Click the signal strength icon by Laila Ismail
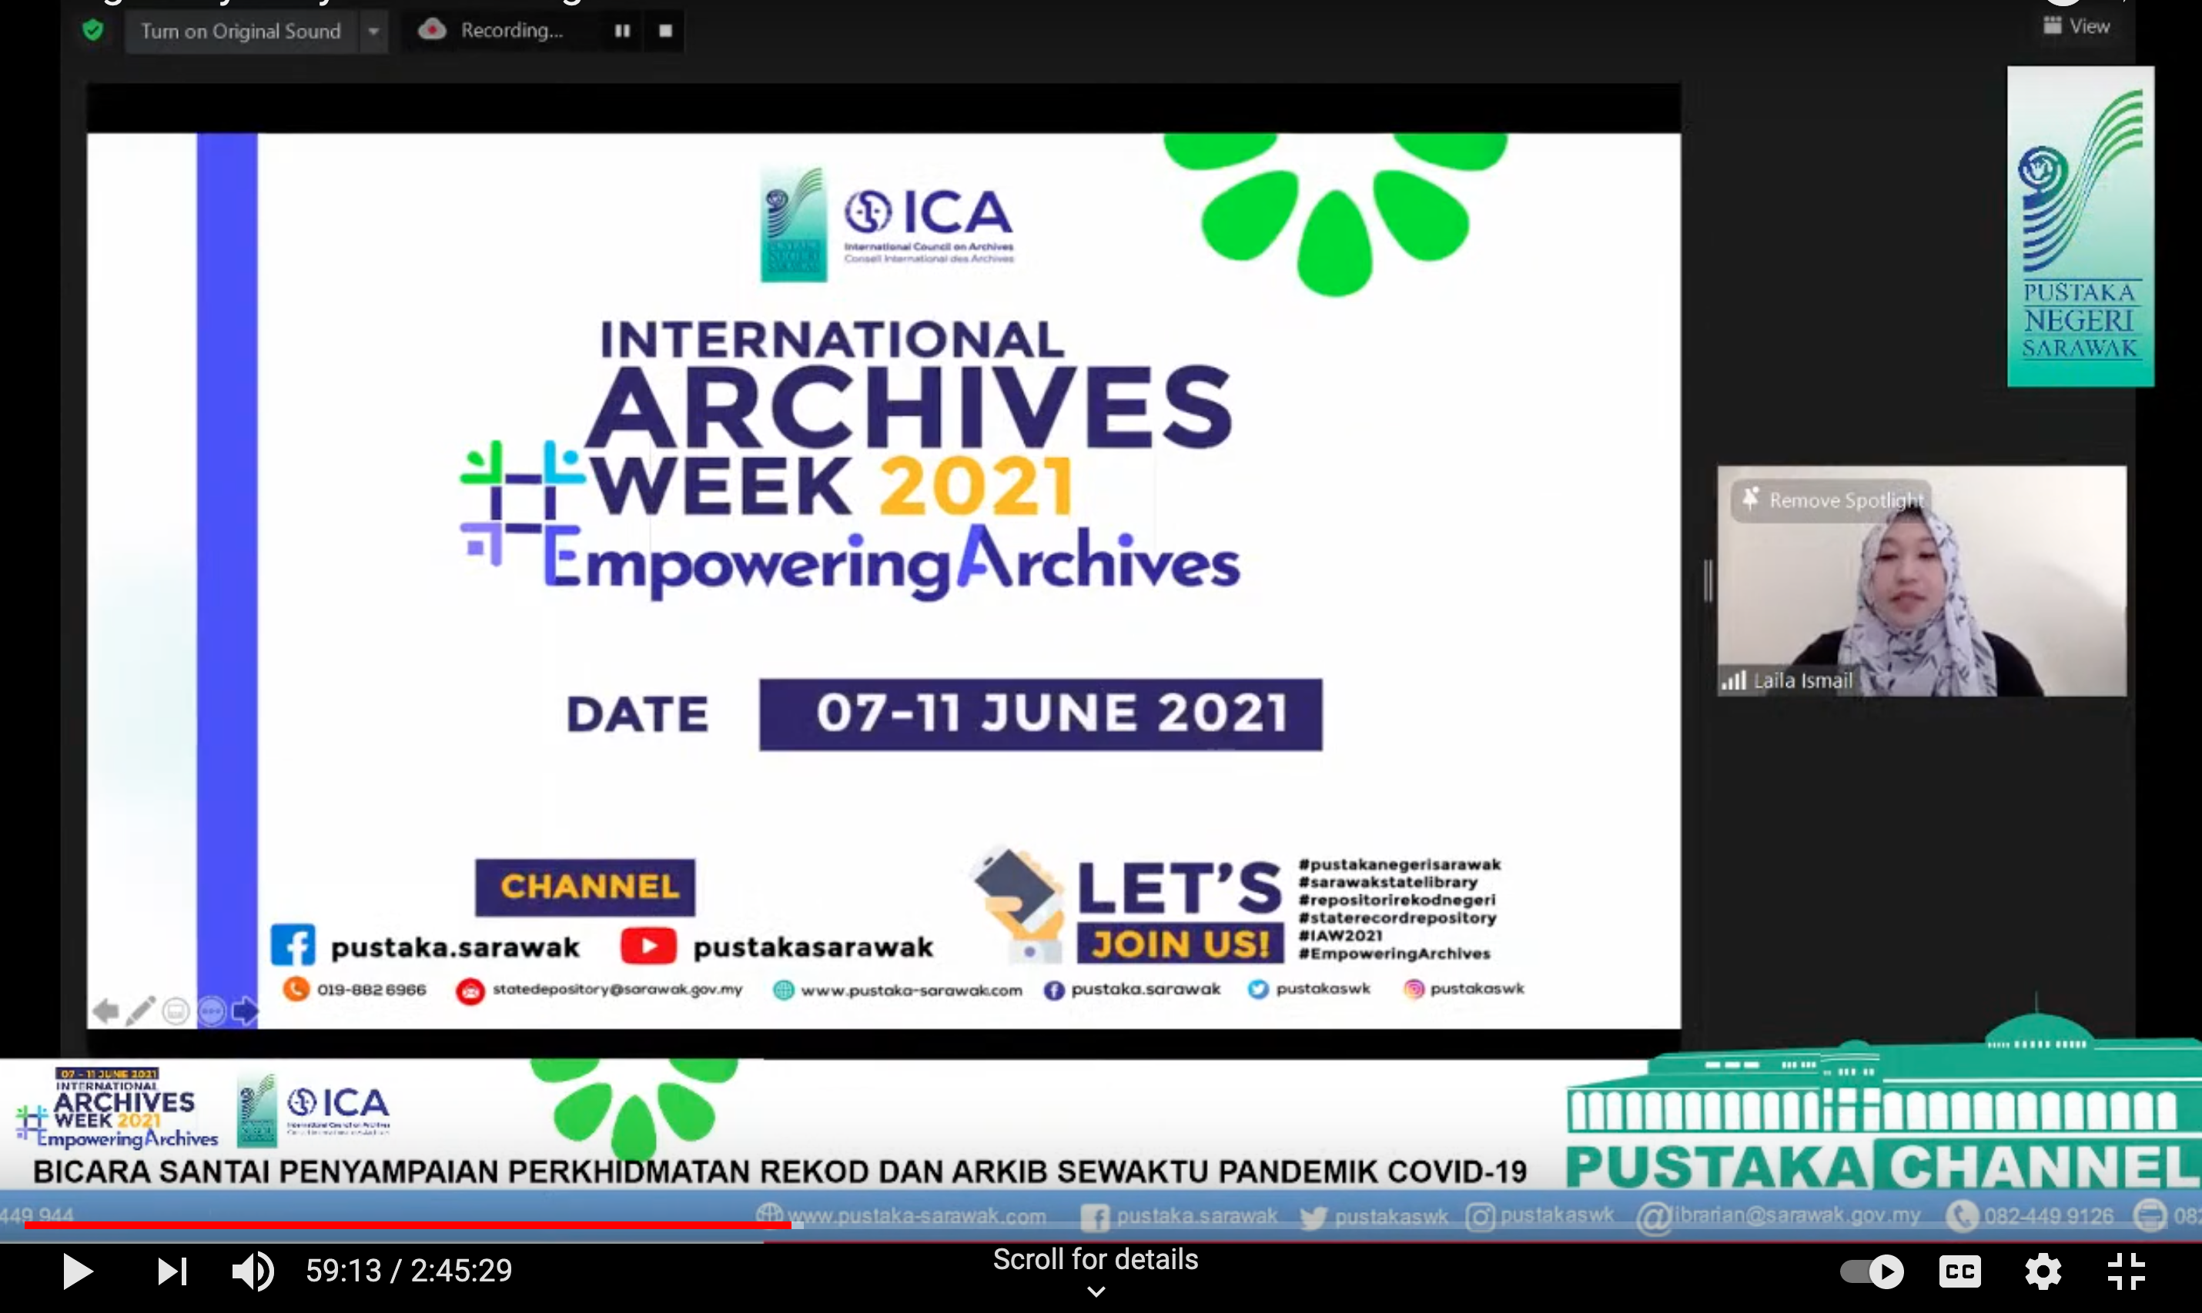The image size is (2202, 1313). point(1733,680)
